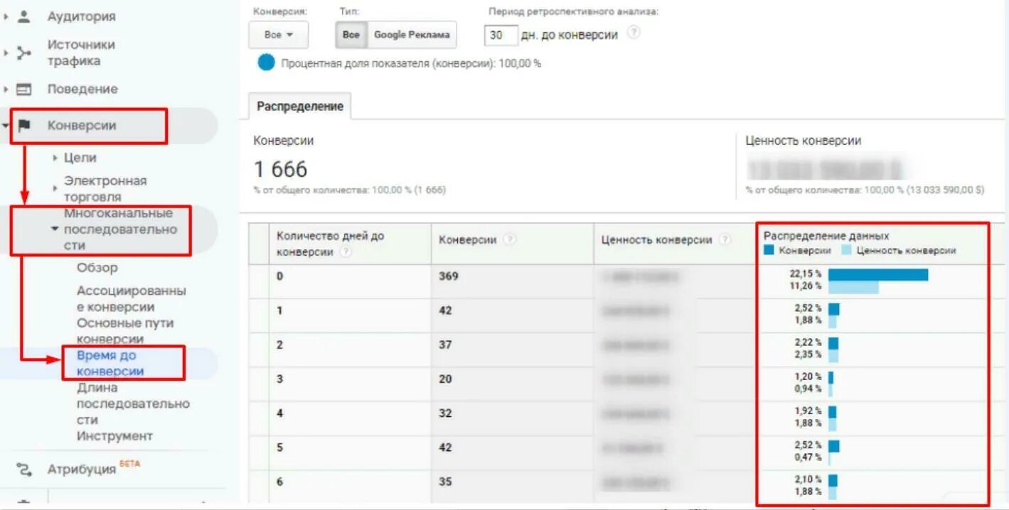Click the Атрибуция path icon
This screenshot has width=1009, height=510.
(24, 469)
